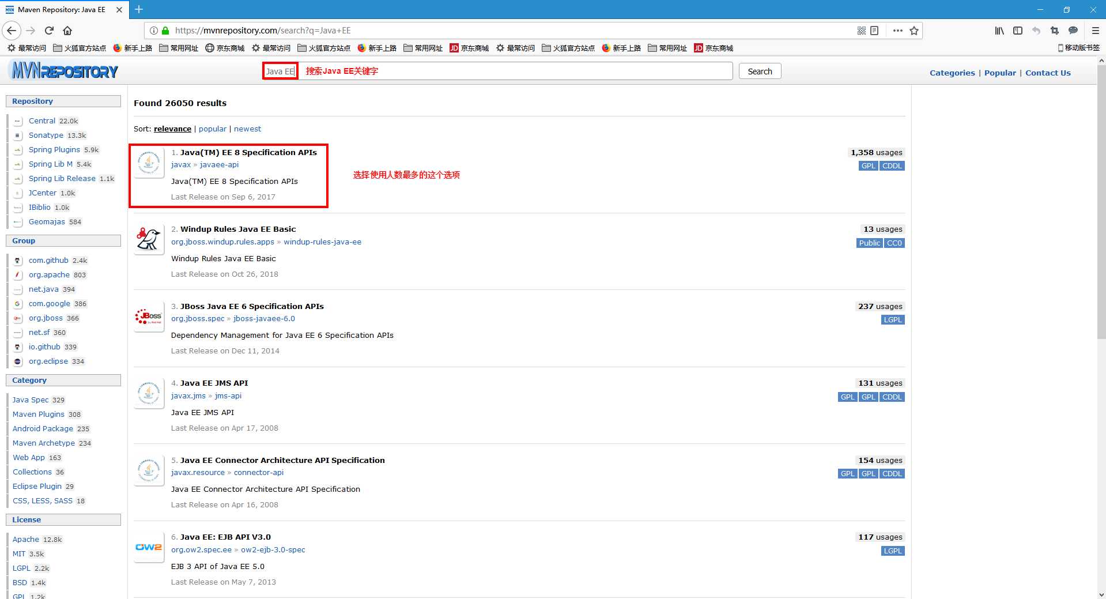Open Java(TM) EE 8 Specification APIs result
This screenshot has height=599, width=1106.
click(x=248, y=152)
